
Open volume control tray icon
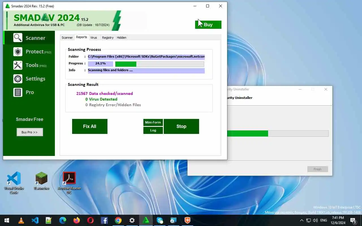315,220
